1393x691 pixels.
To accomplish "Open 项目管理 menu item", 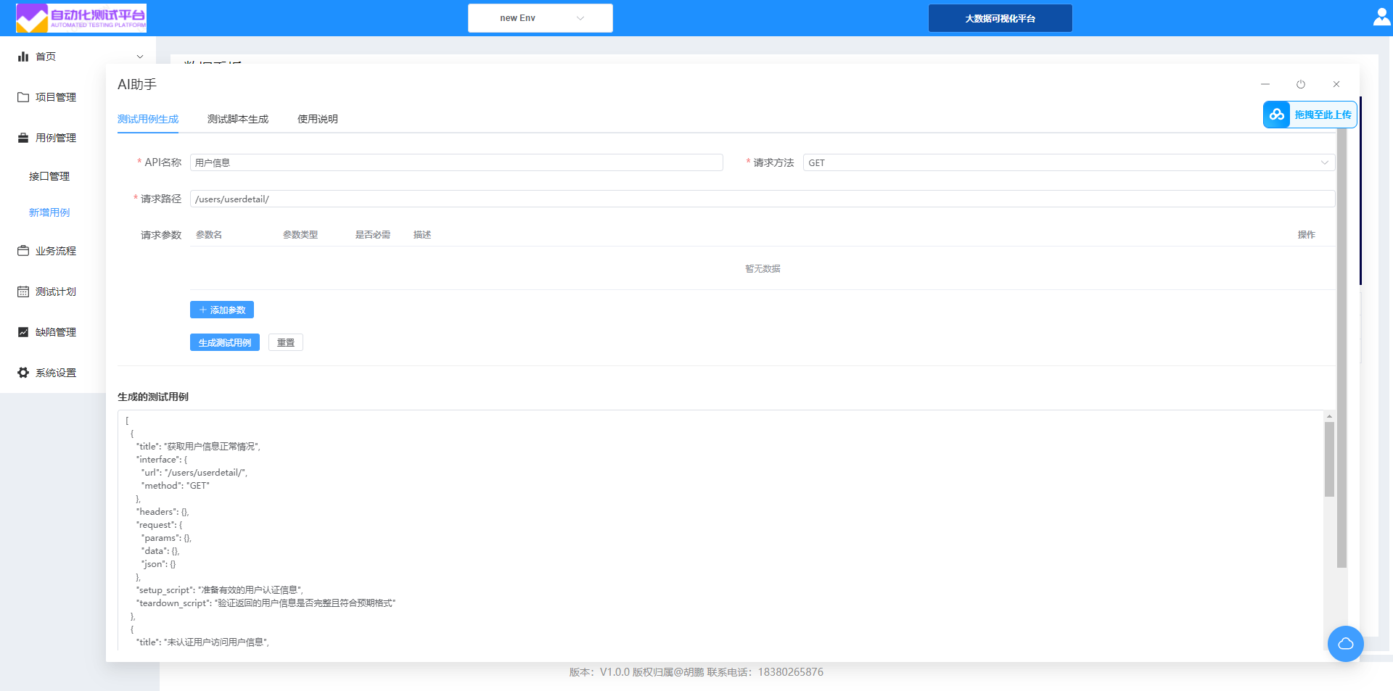I will pos(56,97).
